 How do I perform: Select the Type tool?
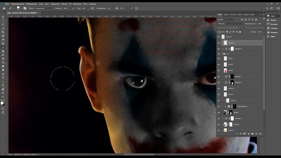click(3, 78)
